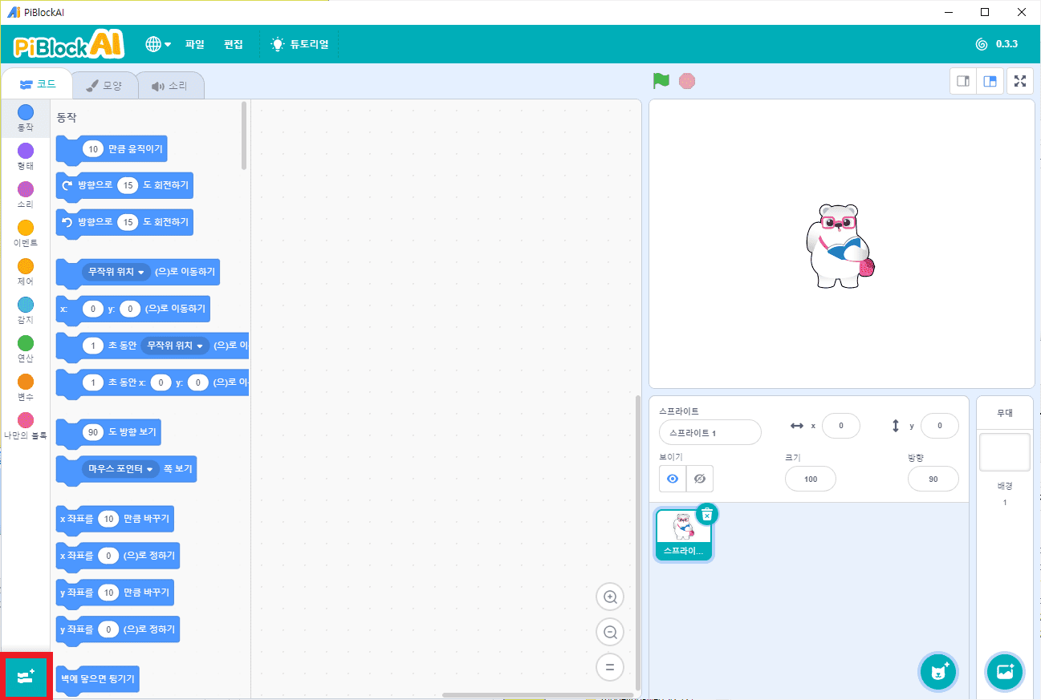Open the 편집 menu
1041x700 pixels.
click(x=234, y=44)
